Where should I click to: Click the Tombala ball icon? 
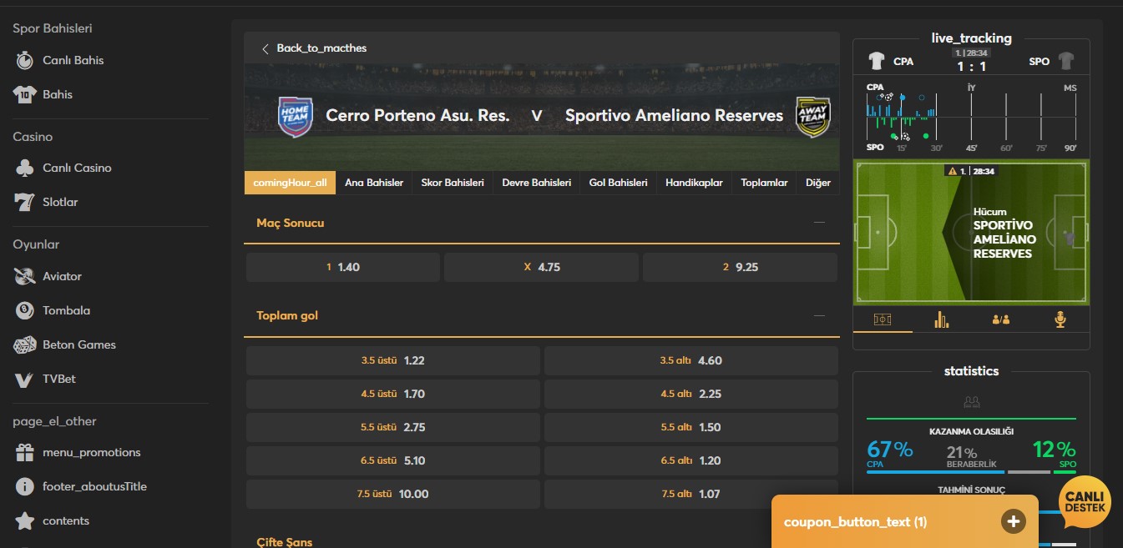click(25, 310)
